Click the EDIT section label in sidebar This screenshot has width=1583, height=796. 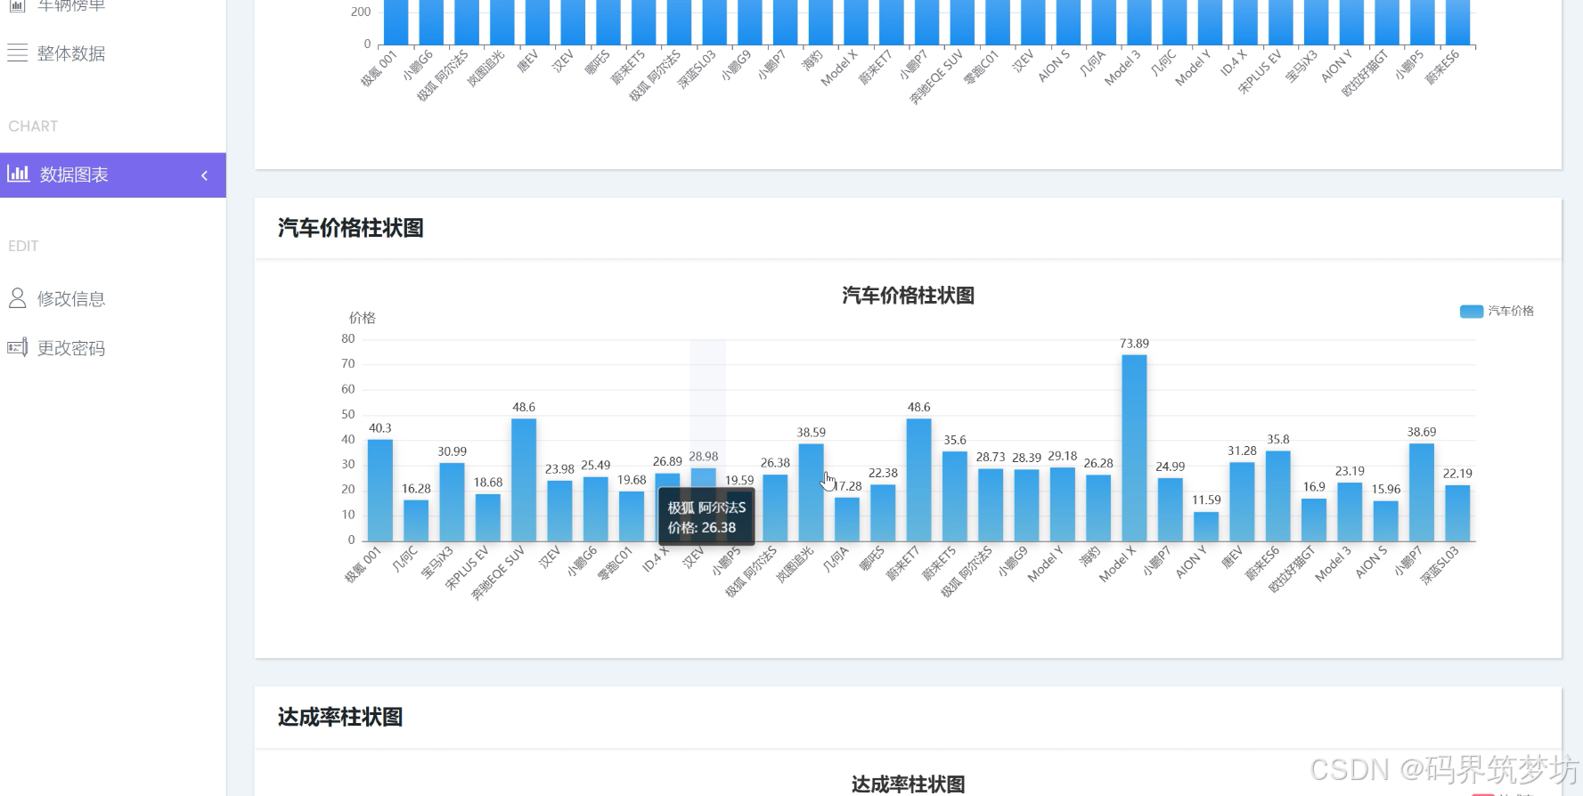[x=23, y=246]
